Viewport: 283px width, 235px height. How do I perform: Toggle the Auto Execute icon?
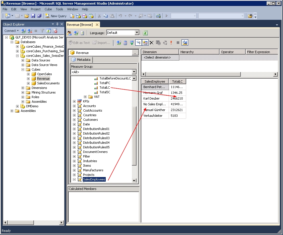(138, 43)
